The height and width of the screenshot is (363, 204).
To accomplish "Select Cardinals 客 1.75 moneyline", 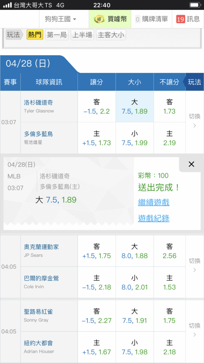I will point(170,316).
